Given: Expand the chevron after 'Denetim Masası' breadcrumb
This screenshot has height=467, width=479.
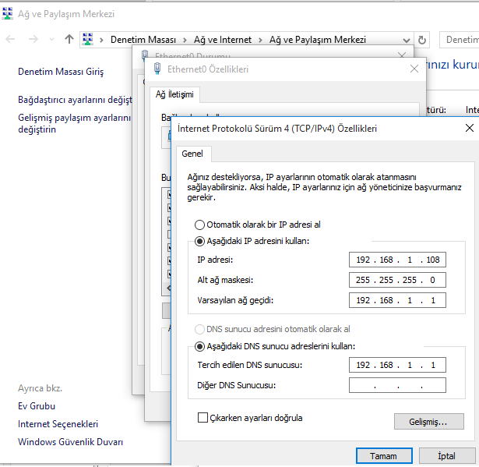Looking at the screenshot, I should (185, 39).
